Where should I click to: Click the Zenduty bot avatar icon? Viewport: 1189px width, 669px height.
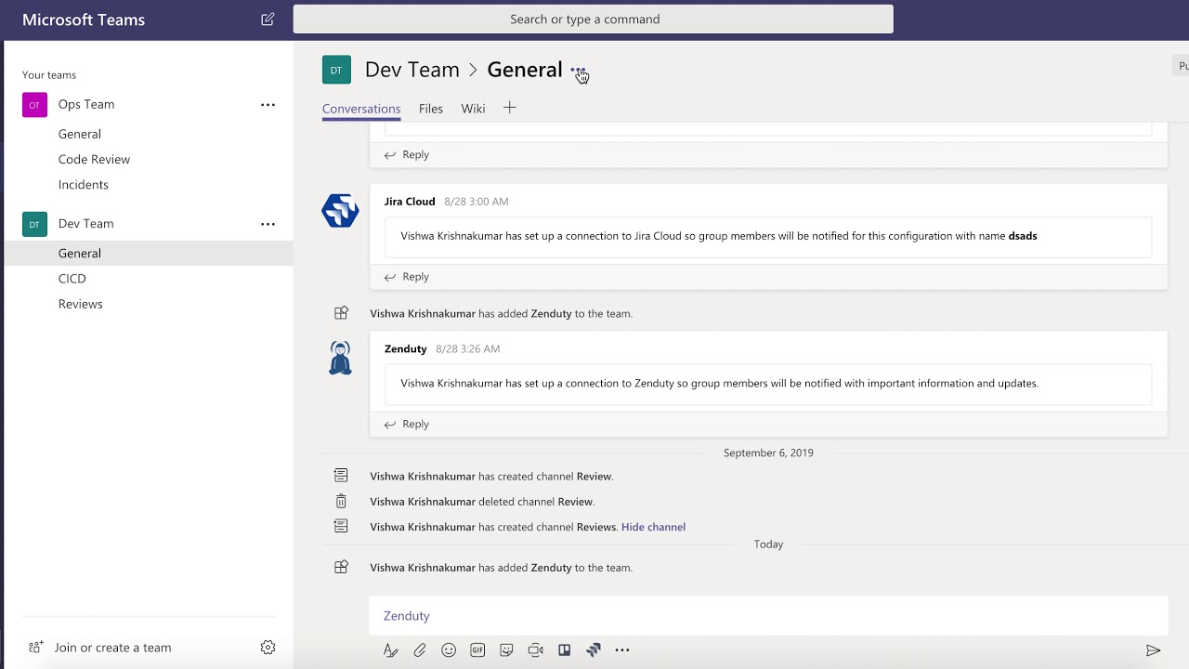point(340,358)
